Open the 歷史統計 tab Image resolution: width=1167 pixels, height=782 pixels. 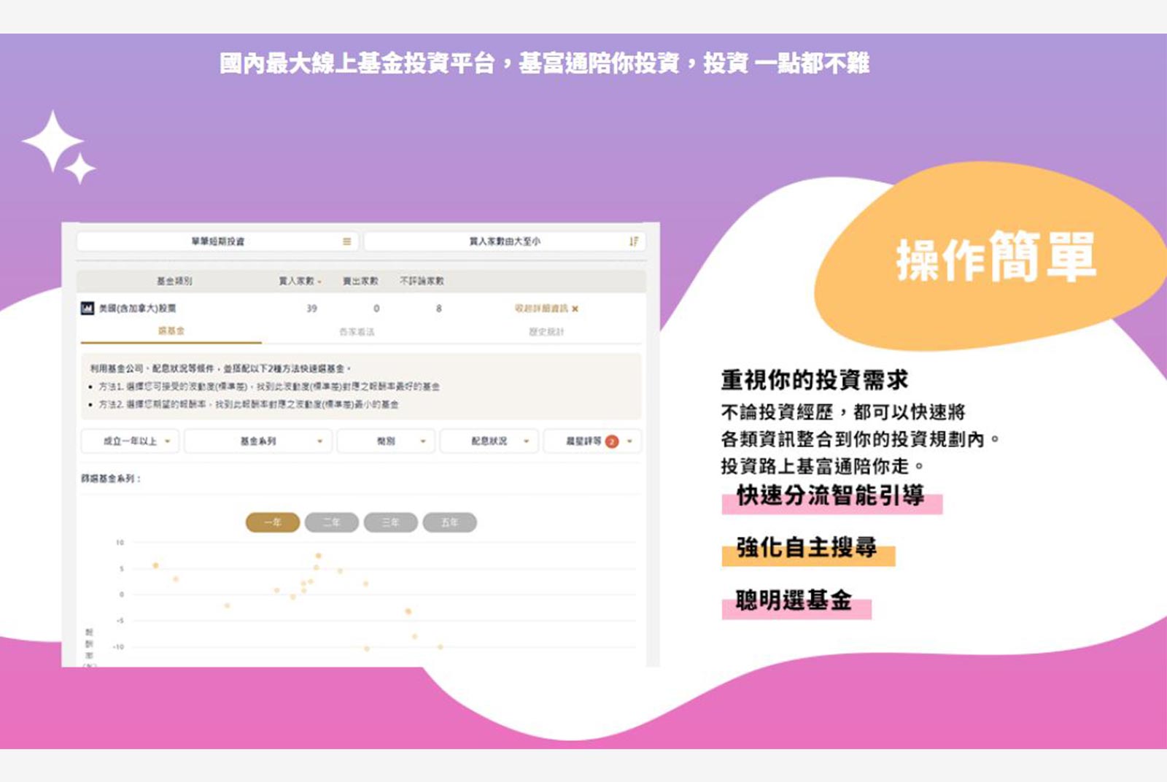tap(546, 332)
